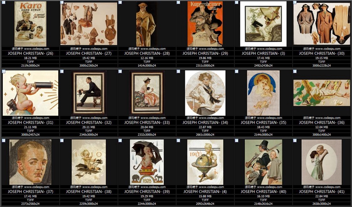
Task: Select the men's suits thumbnail (30)
Action: [321, 24]
